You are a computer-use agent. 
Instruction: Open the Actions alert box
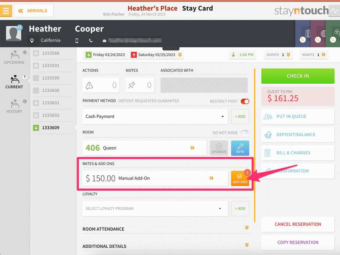point(101,85)
